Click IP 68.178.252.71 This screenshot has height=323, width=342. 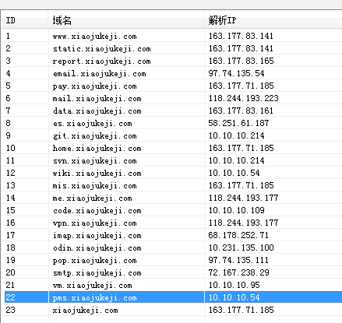(238, 235)
